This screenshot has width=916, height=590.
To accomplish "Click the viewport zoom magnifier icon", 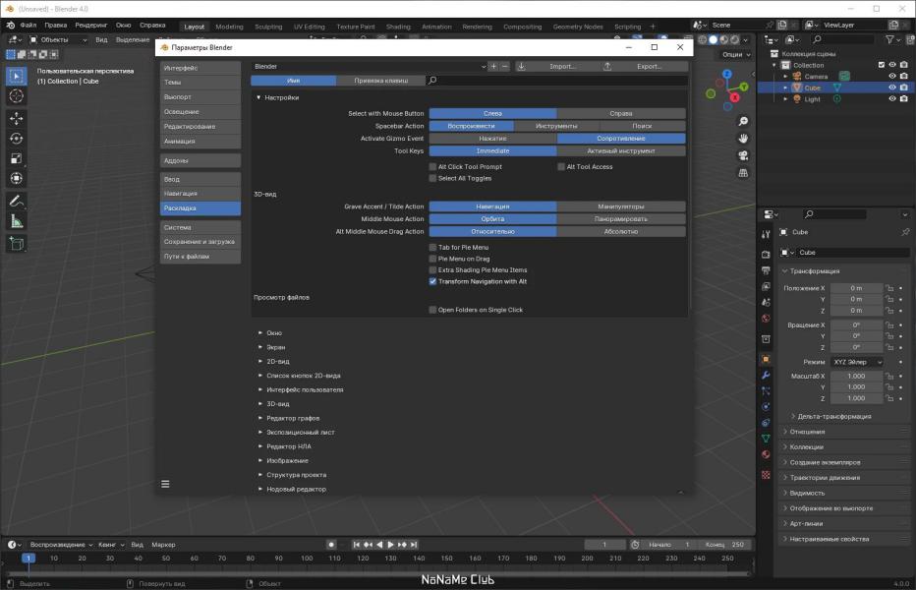I will [x=743, y=121].
